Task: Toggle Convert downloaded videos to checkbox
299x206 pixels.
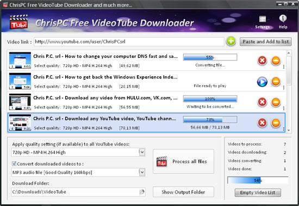Action: click(x=14, y=163)
